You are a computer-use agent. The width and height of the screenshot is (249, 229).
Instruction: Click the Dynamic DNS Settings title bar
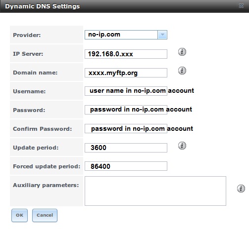pos(124,6)
